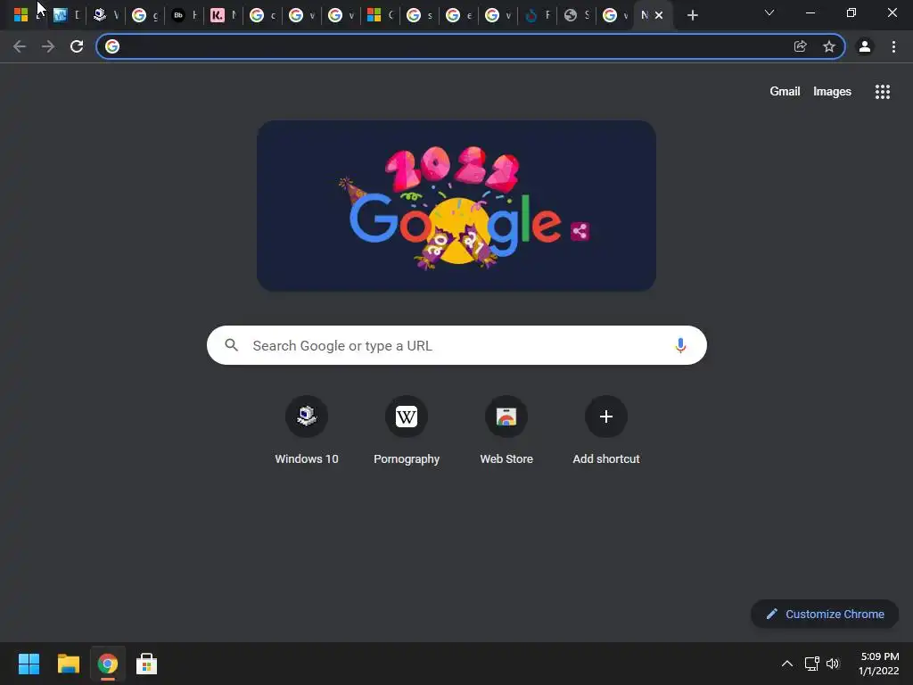Viewport: 913px width, 685px height.
Task: Click the 2022 New Year Google doodle
Action: 456,206
